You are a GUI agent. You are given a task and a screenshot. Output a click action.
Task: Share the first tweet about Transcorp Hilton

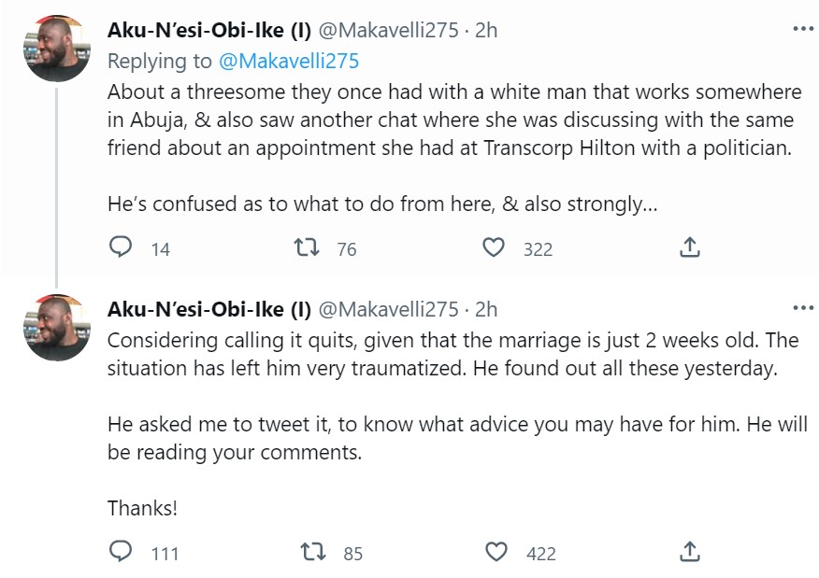(688, 247)
